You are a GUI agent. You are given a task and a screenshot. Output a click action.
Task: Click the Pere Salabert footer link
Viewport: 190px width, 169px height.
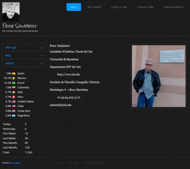(x=15, y=163)
